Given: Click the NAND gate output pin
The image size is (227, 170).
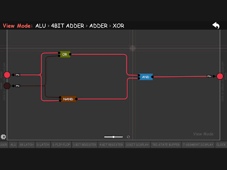Looking at the screenshot, I should pos(76,99).
